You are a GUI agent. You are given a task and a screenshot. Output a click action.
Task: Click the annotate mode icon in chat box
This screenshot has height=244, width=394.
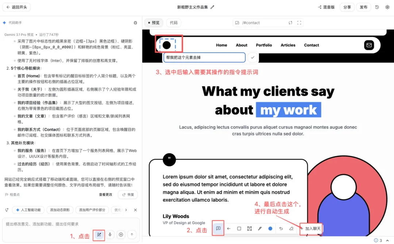pyautogui.click(x=99, y=235)
